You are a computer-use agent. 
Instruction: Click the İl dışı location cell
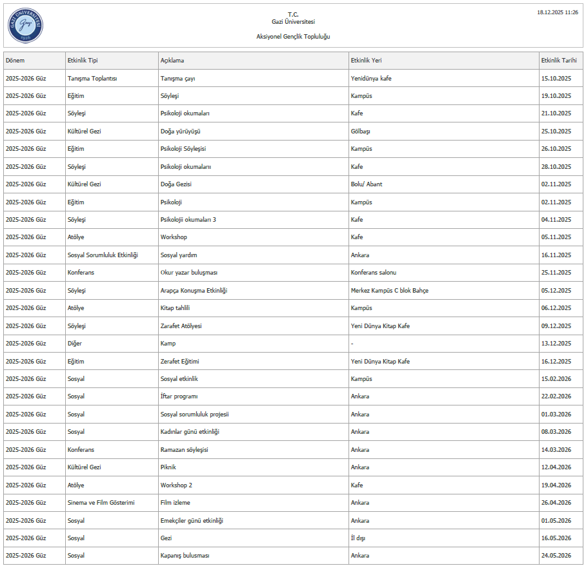pos(359,538)
